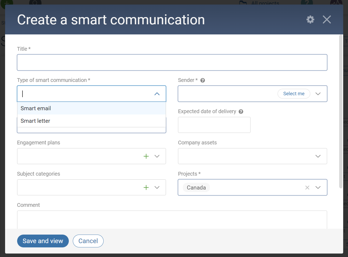Click the plus icon beside Subject categories
The image size is (348, 257).
pos(146,187)
